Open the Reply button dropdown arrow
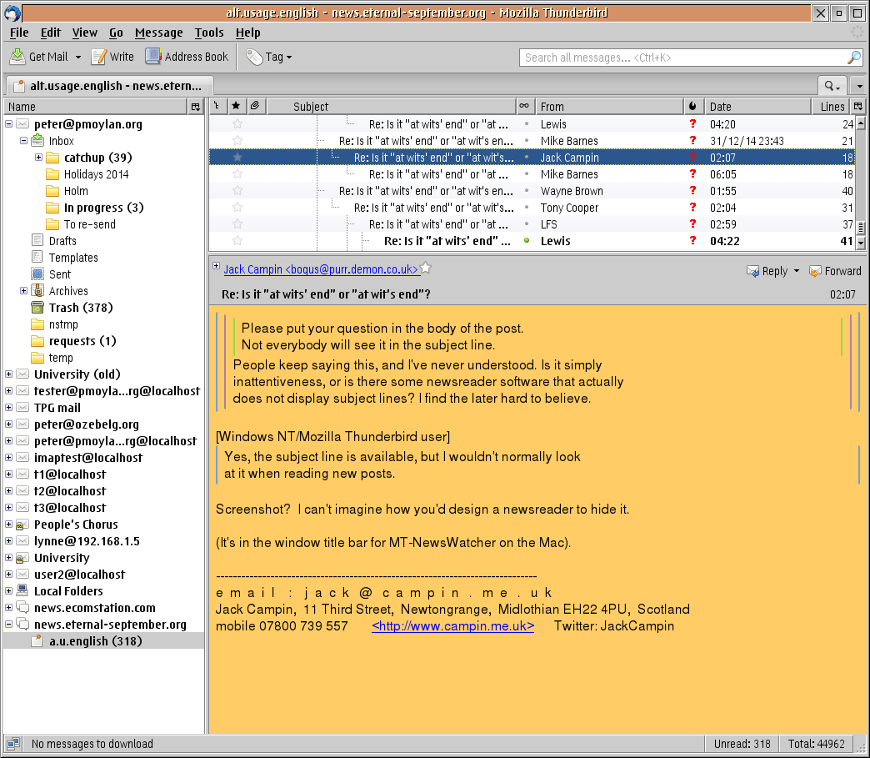Screen dimensions: 870x758 click(796, 271)
